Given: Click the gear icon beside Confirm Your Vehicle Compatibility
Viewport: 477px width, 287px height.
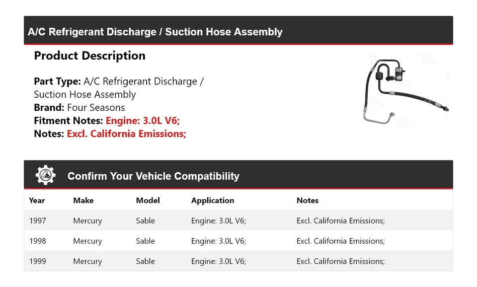Looking at the screenshot, I should [46, 175].
